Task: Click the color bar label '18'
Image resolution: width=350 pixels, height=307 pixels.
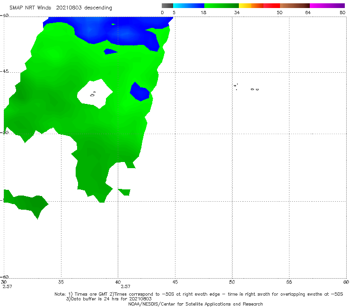Action: pos(203,12)
